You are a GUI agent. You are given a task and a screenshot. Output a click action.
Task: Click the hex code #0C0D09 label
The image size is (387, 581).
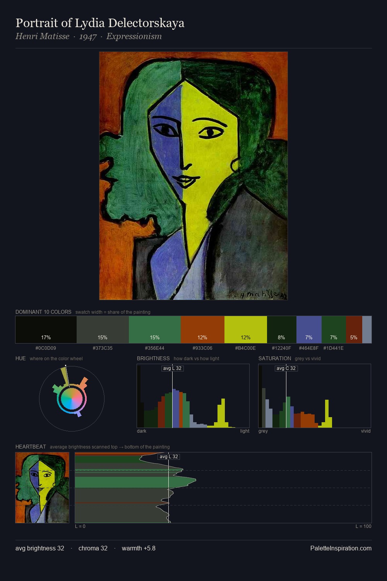46,348
